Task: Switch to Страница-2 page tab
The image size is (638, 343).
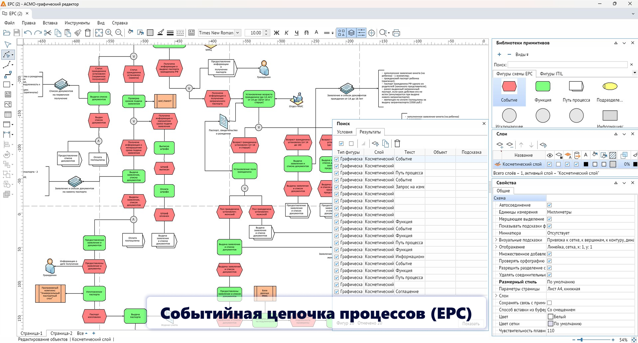Action: [x=61, y=333]
